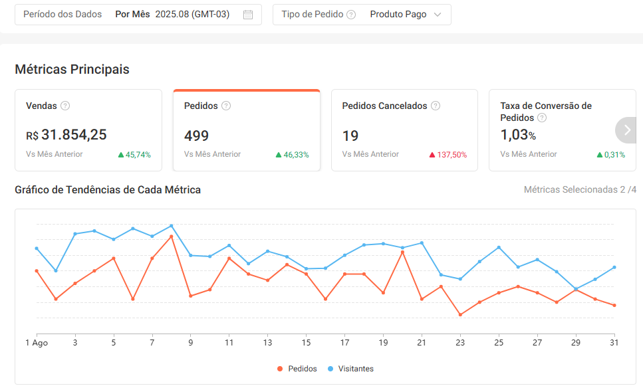Viewport: 643px width, 390px height.
Task: Click Taxa de Conversão de Pedidos help icon
Action: (542, 118)
